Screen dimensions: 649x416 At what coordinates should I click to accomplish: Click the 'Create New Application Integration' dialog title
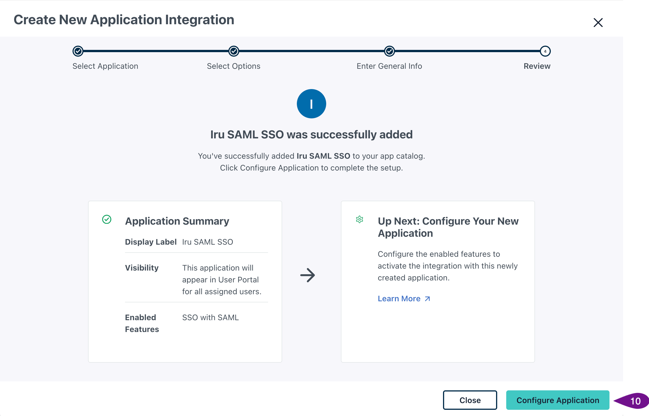(x=124, y=20)
